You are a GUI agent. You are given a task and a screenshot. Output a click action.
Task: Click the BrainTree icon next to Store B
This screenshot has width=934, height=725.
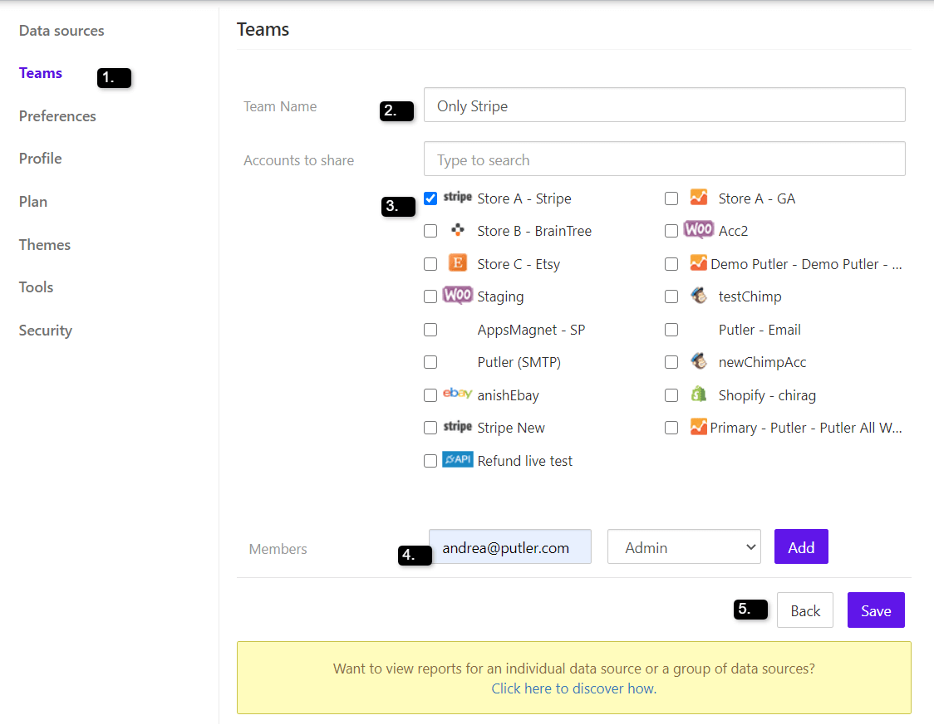458,230
